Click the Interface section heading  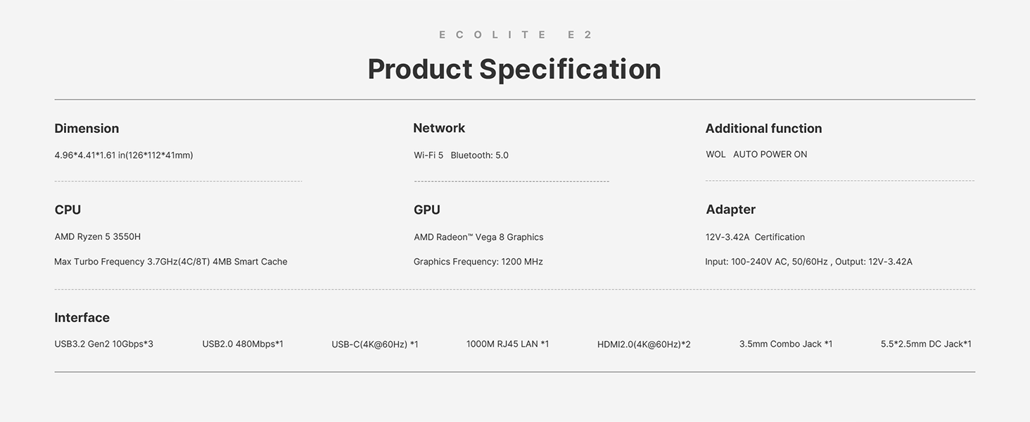point(82,317)
